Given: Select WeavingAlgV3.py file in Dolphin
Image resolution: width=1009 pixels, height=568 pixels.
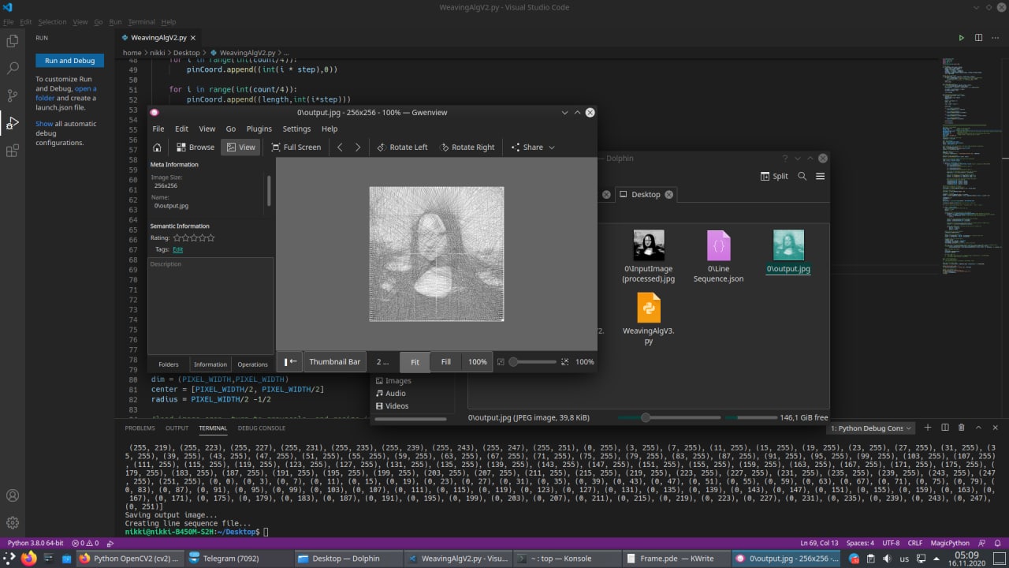Looking at the screenshot, I should 649,319.
